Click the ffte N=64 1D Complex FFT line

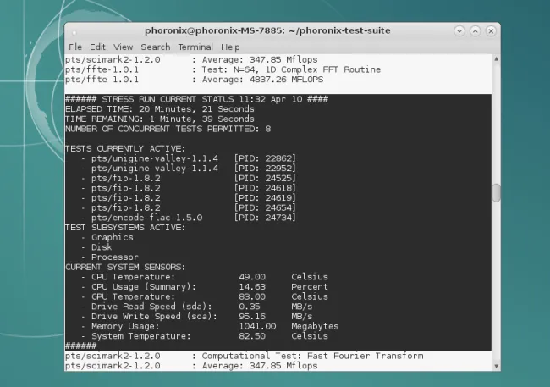click(x=223, y=69)
